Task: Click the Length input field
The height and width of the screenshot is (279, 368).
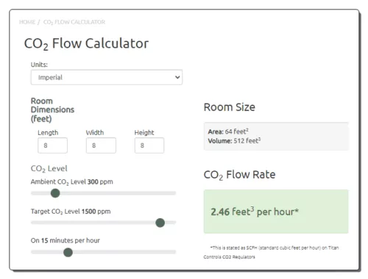Action: (x=52, y=145)
